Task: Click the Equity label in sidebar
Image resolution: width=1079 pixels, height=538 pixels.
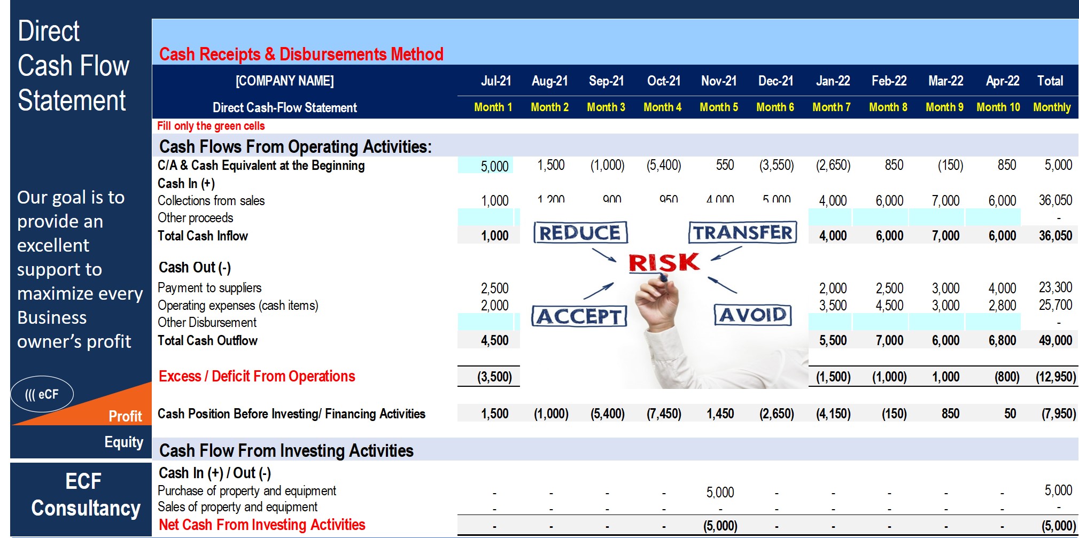Action: click(x=124, y=442)
